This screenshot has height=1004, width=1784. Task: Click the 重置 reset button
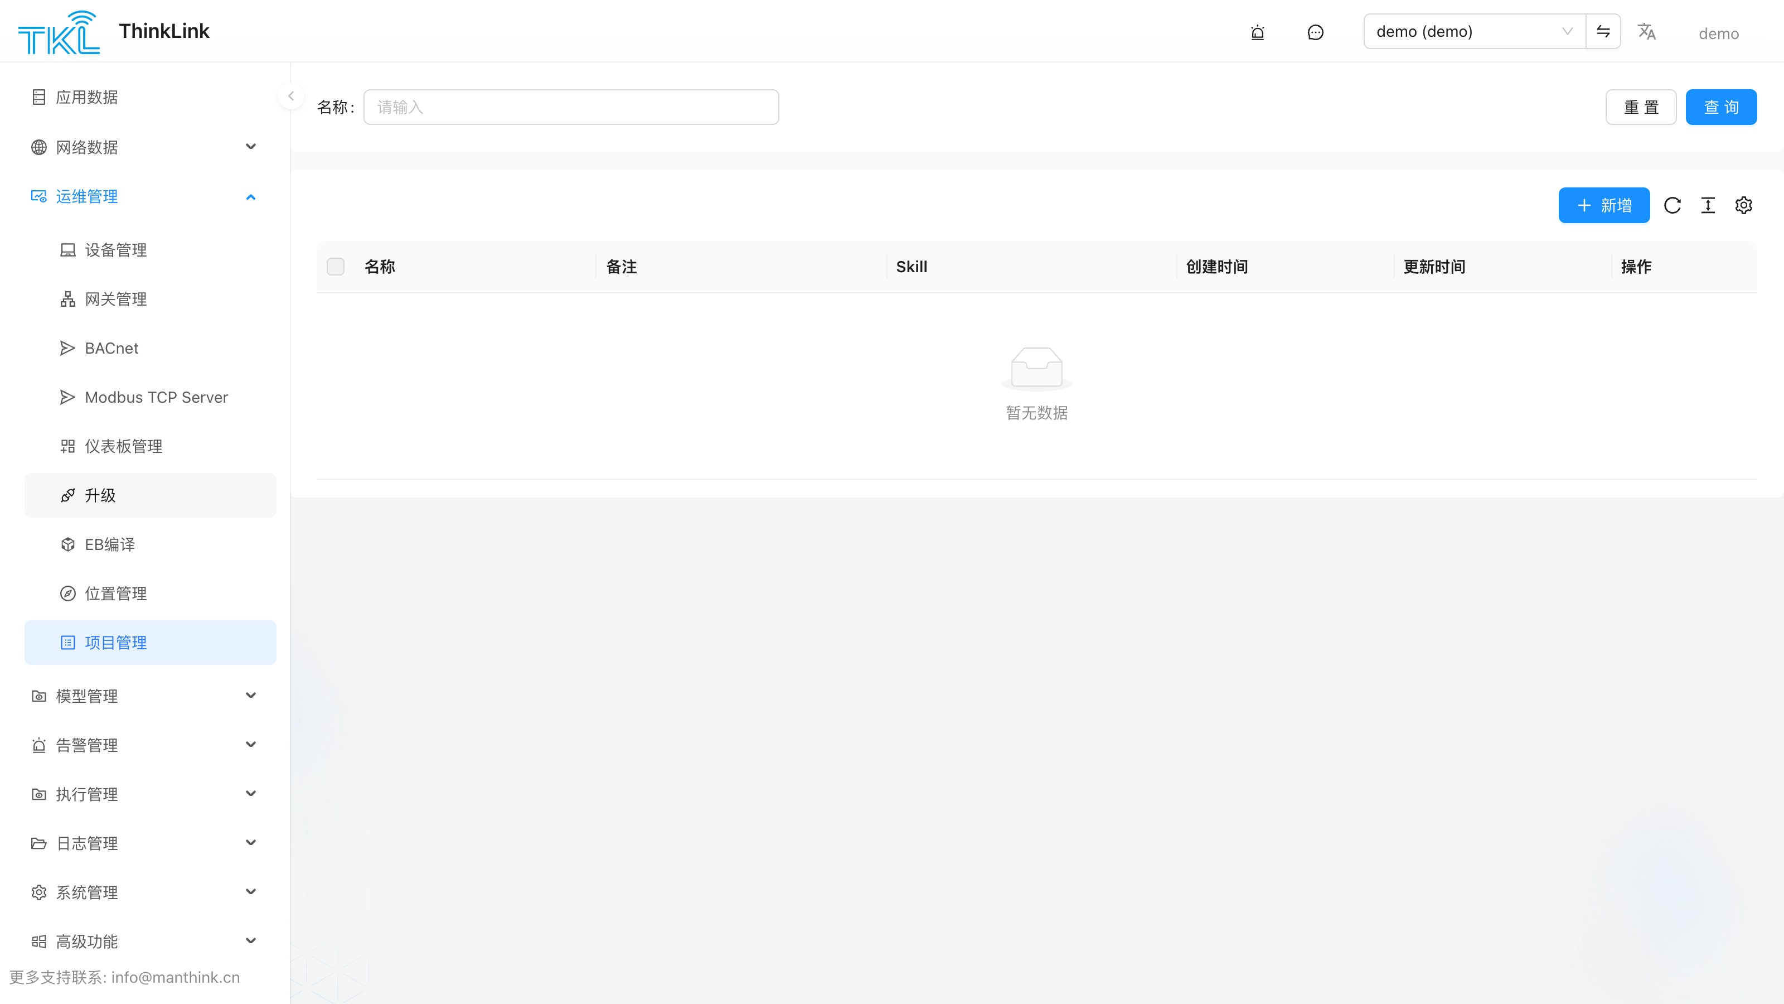tap(1641, 108)
